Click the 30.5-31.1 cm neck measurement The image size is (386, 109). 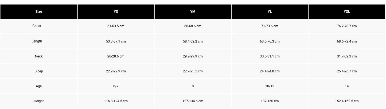[270, 56]
